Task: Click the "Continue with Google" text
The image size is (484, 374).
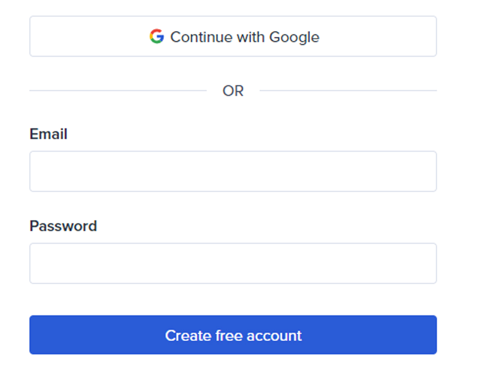Action: pyautogui.click(x=244, y=37)
